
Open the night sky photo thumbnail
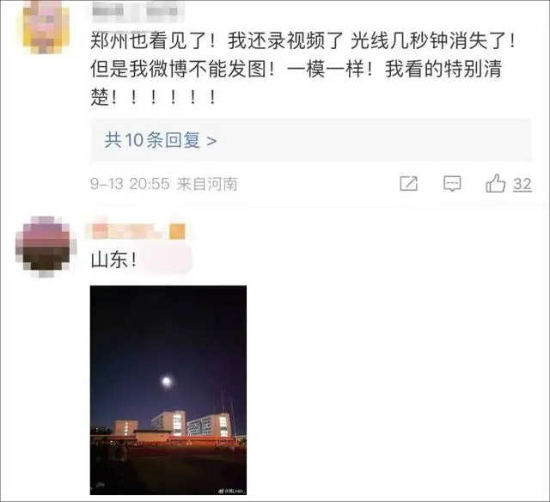click(168, 390)
